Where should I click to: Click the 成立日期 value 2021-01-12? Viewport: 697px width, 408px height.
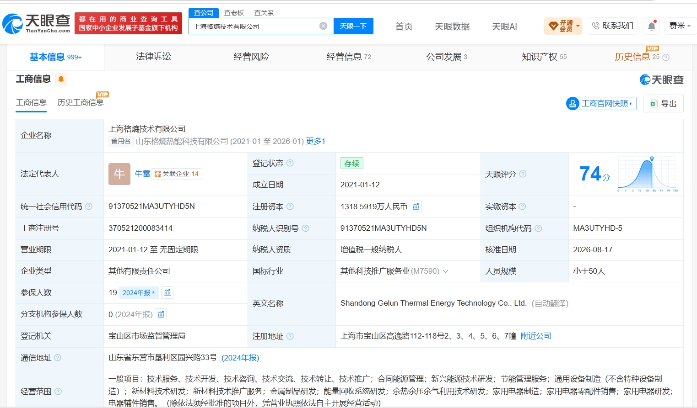coord(360,185)
